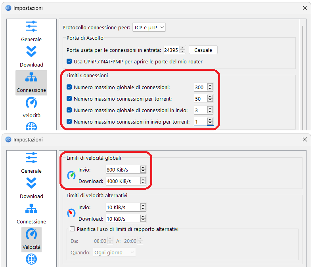The height and width of the screenshot is (267, 314).
Task: Click global upload slots field showing 3
Action: pos(201,110)
